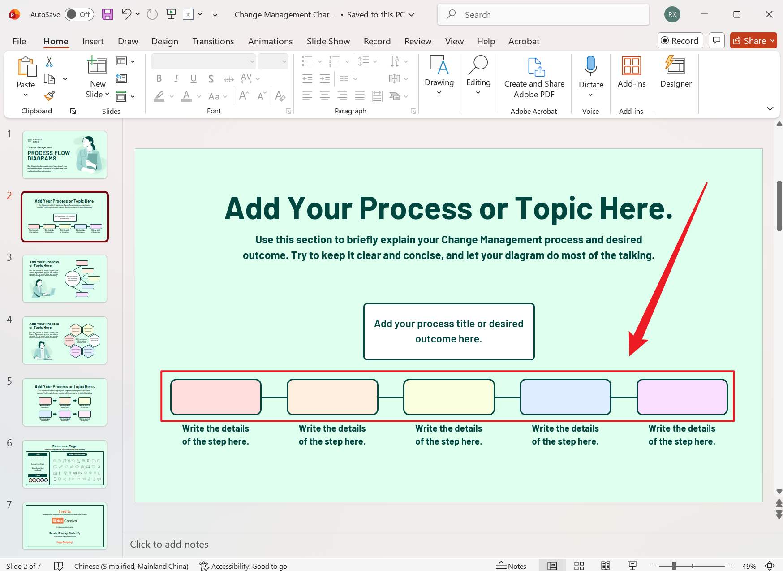This screenshot has width=783, height=571.
Task: Open the Transitions tab
Action: (213, 41)
